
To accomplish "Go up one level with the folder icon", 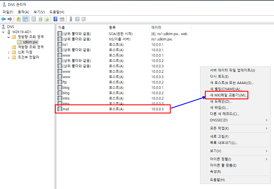I will (19, 19).
